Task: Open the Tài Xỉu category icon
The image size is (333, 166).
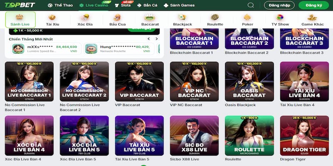Action: coord(52,17)
